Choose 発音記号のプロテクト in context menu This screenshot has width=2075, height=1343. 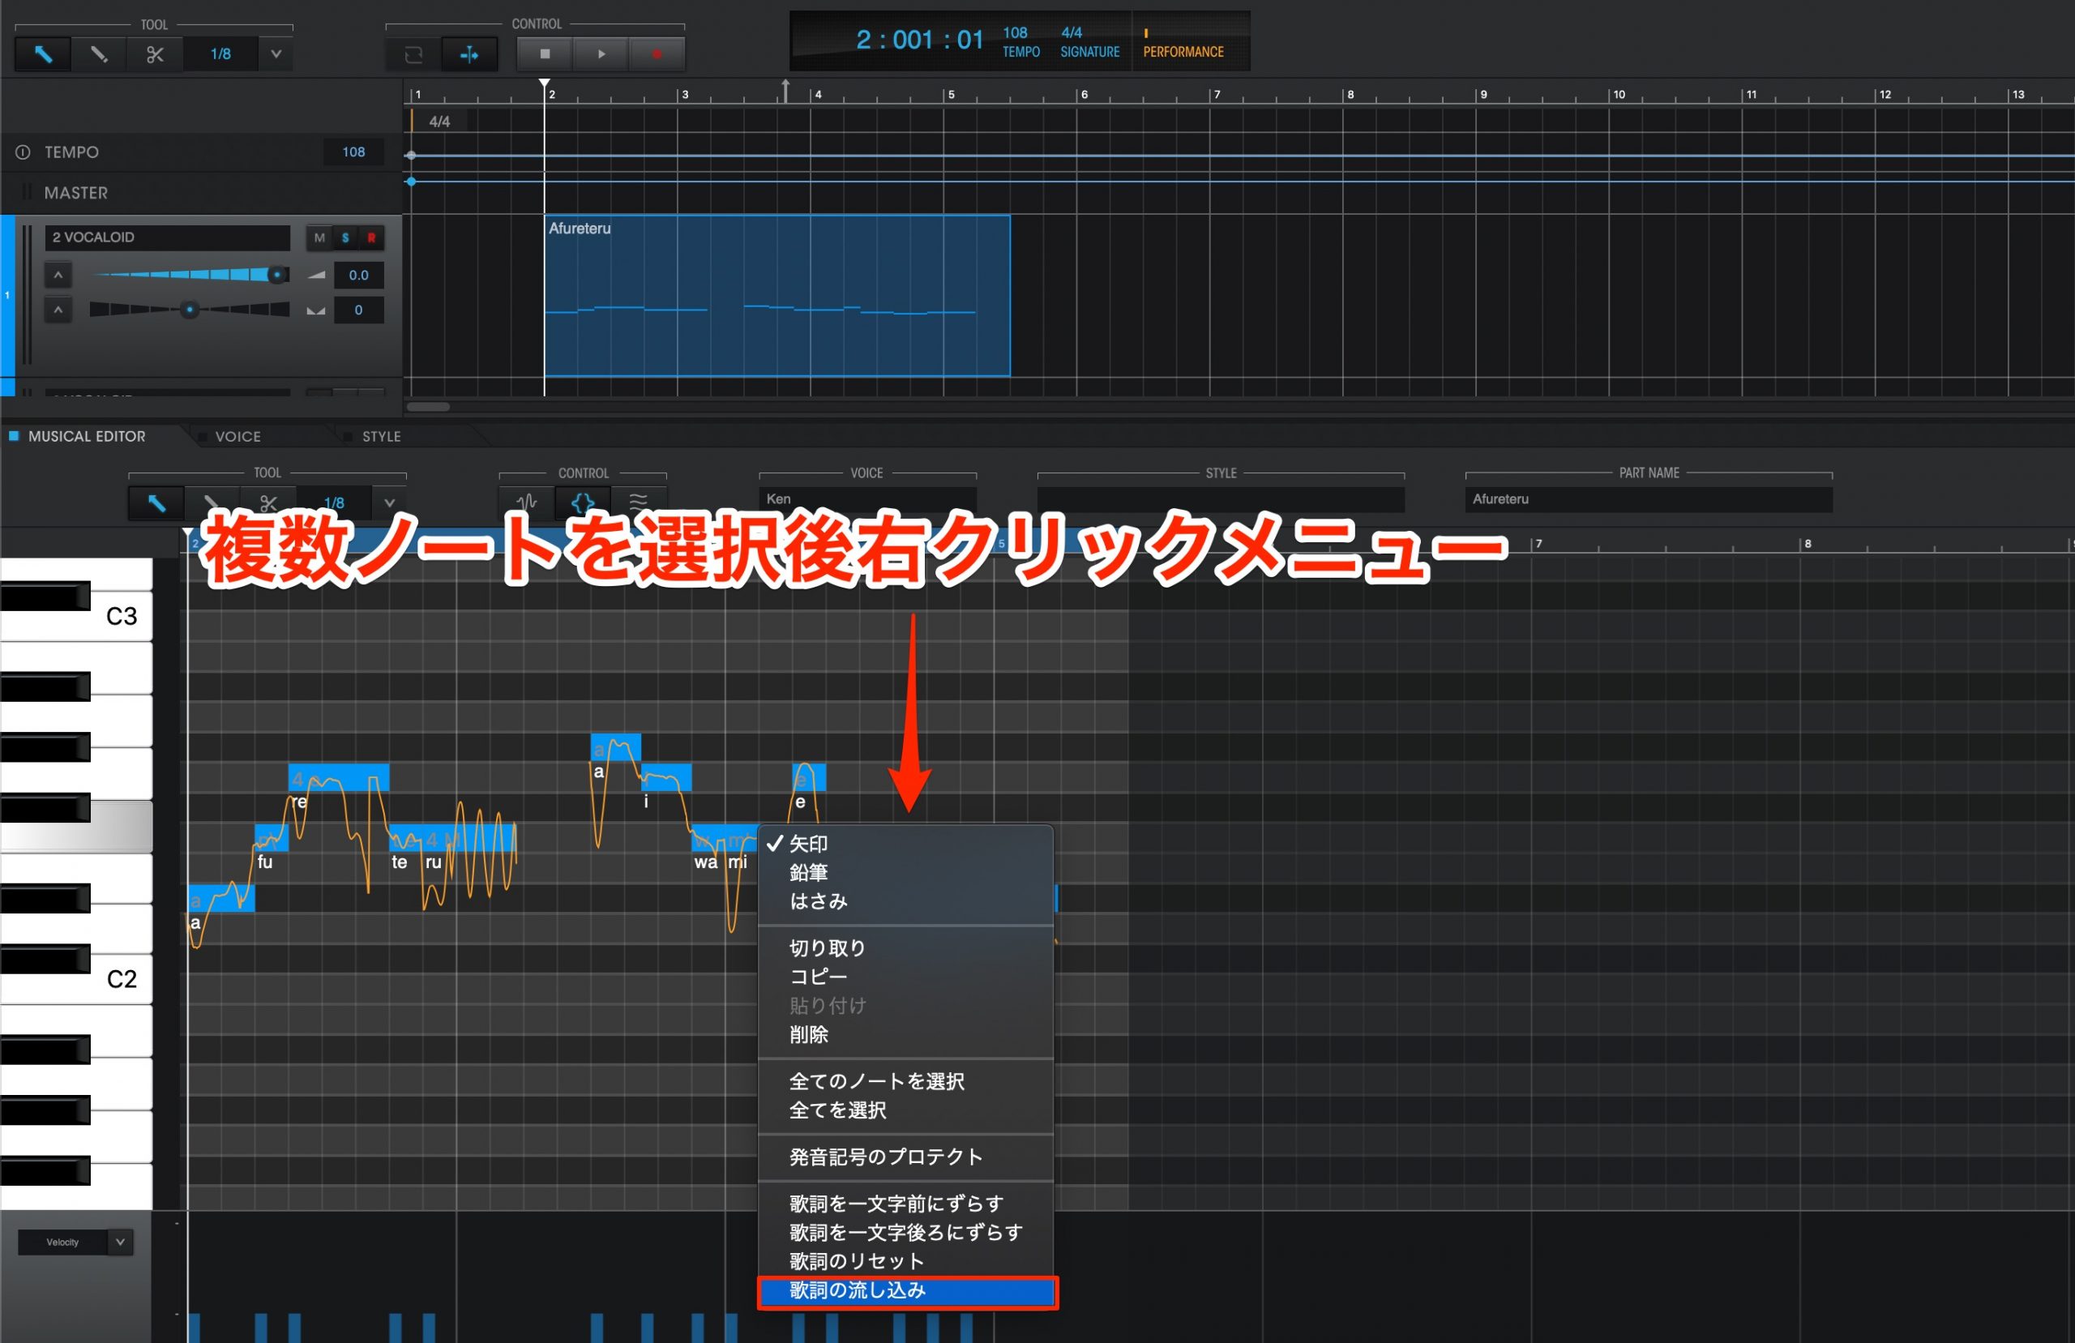906,1158
